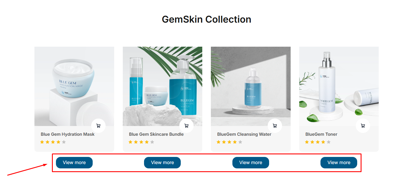Click View more under Skincare Bundle

click(162, 163)
